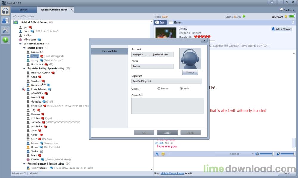Click the muted icon left of Purke(Миша)
This screenshot has height=178, width=298.
click(x=24, y=89)
